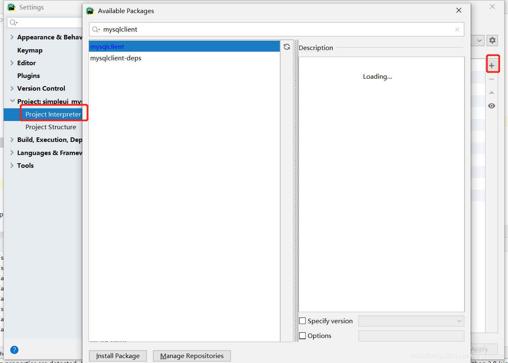Click the plus add-package icon in Settings
The height and width of the screenshot is (363, 508).
(492, 66)
